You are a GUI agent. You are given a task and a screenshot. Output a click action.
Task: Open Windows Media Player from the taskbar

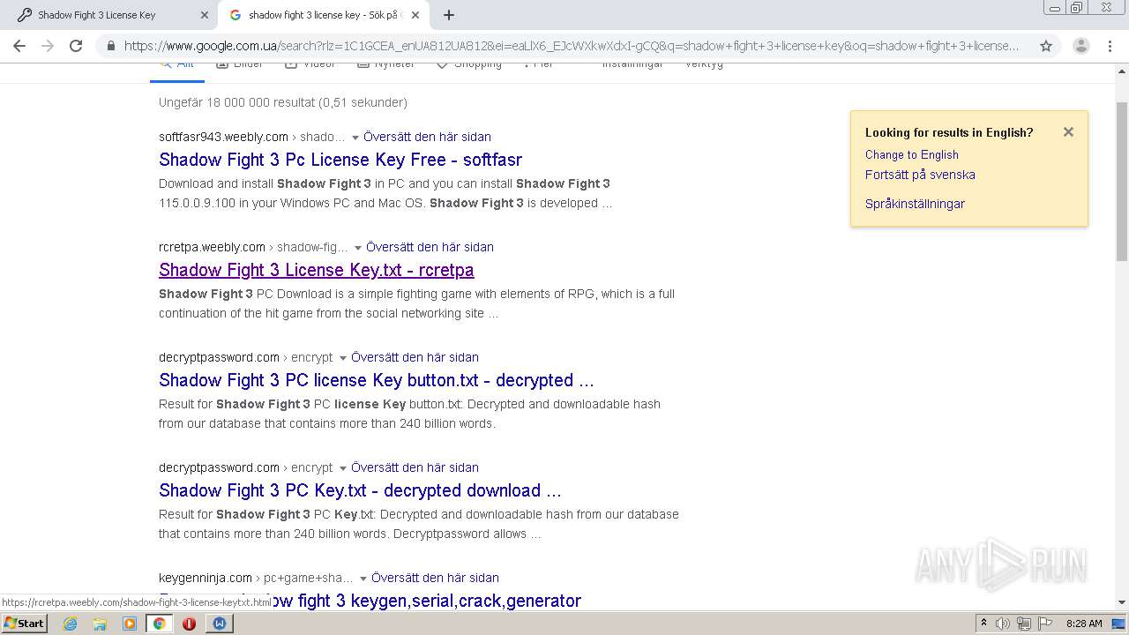tap(130, 624)
